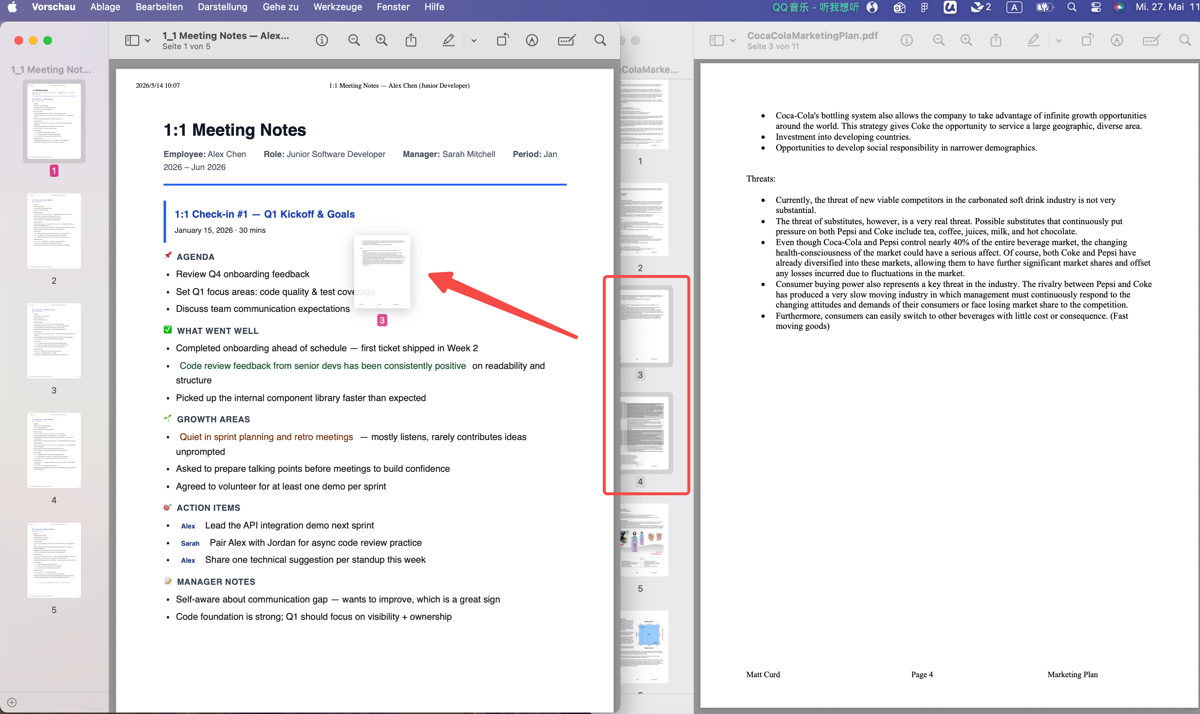
Task: Show info inspector in CocaColaMarketingPlan window
Action: (x=906, y=40)
